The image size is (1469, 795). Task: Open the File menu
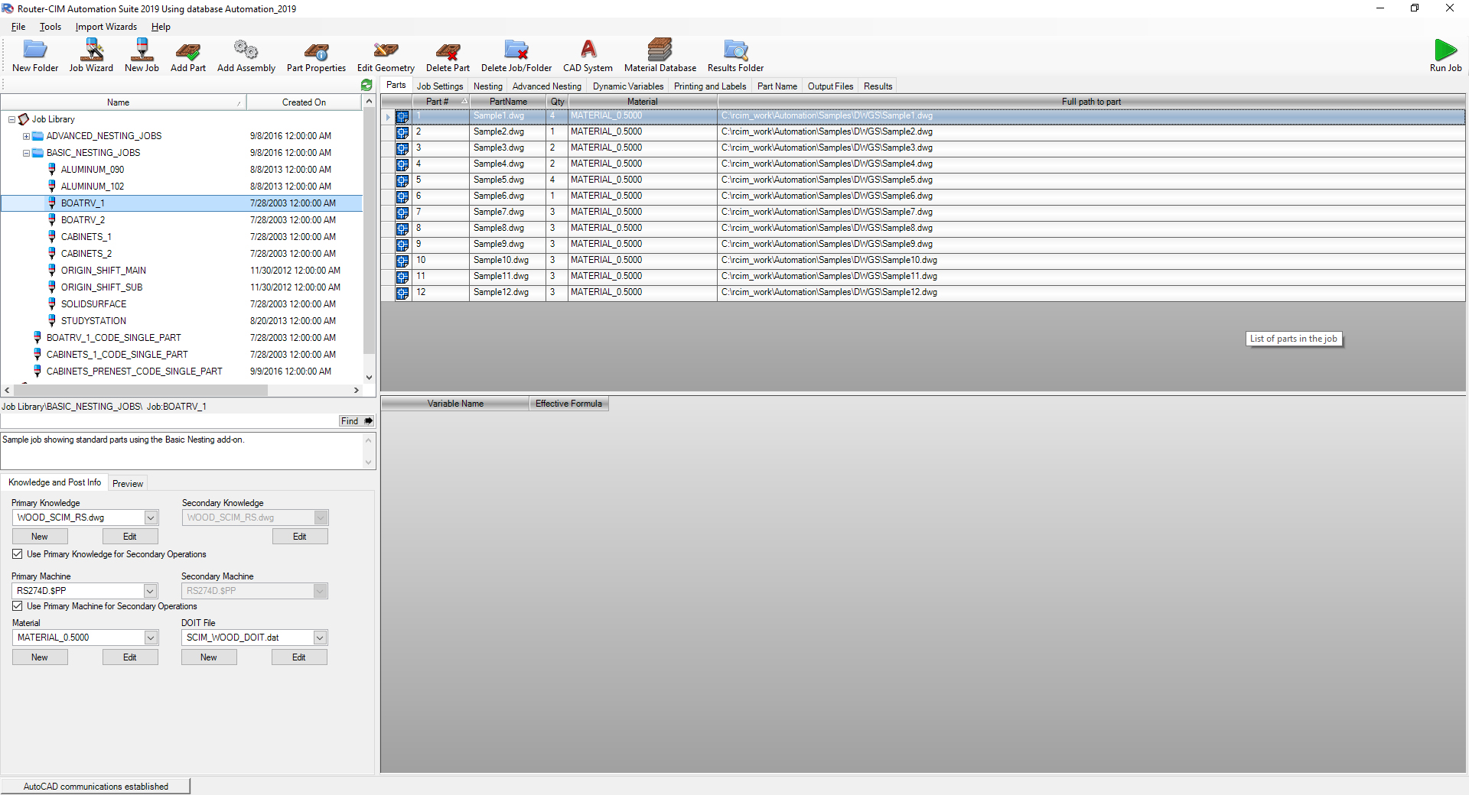[18, 27]
